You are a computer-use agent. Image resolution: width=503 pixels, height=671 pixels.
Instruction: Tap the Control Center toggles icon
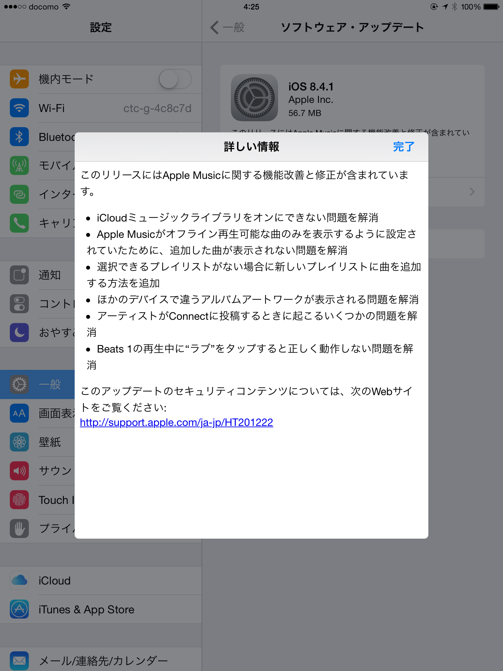click(19, 304)
